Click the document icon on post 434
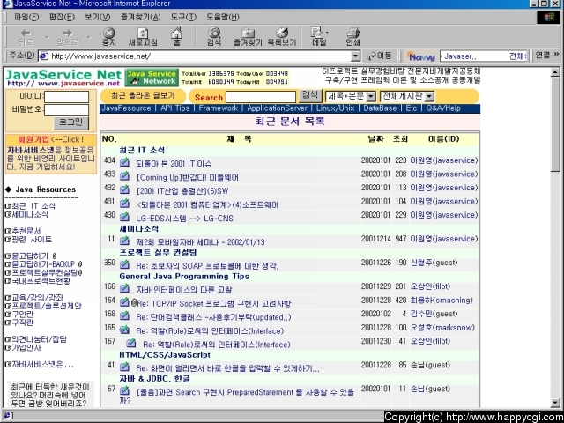The height and width of the screenshot is (423, 564). (x=124, y=162)
